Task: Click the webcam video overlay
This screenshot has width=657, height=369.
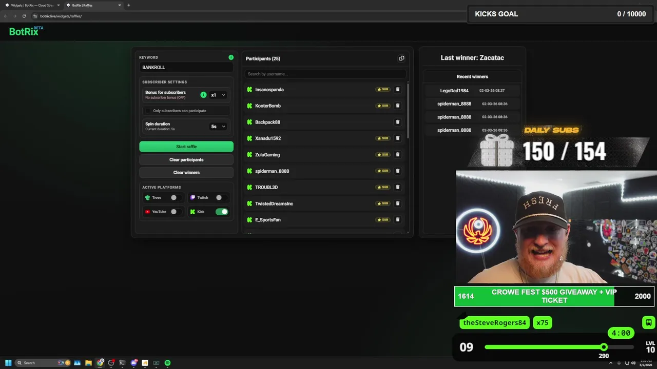Action: 556,228
